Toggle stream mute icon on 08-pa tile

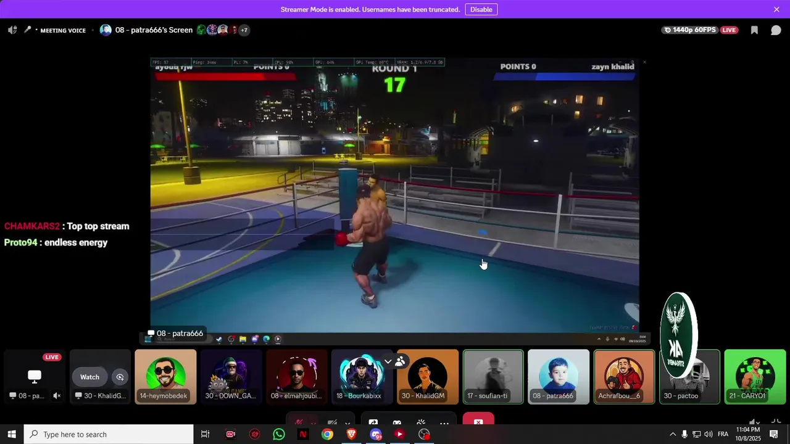[x=57, y=396]
